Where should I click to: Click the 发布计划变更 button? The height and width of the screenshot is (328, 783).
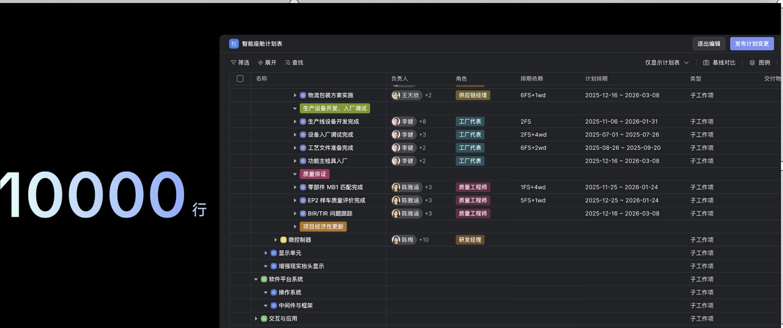(x=752, y=43)
